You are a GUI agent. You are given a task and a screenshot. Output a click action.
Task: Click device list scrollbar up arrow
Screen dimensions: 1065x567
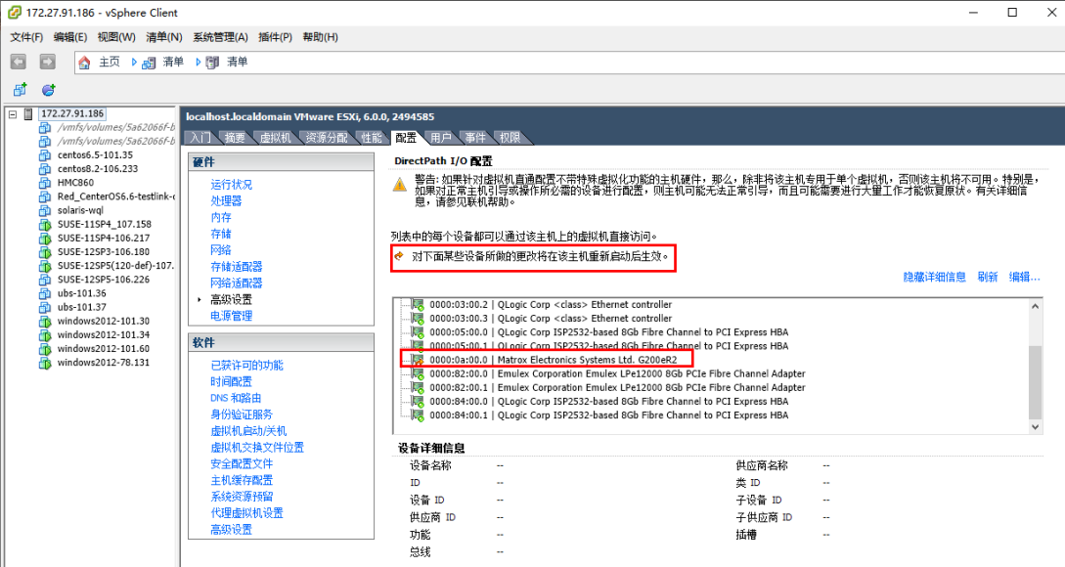[1035, 306]
